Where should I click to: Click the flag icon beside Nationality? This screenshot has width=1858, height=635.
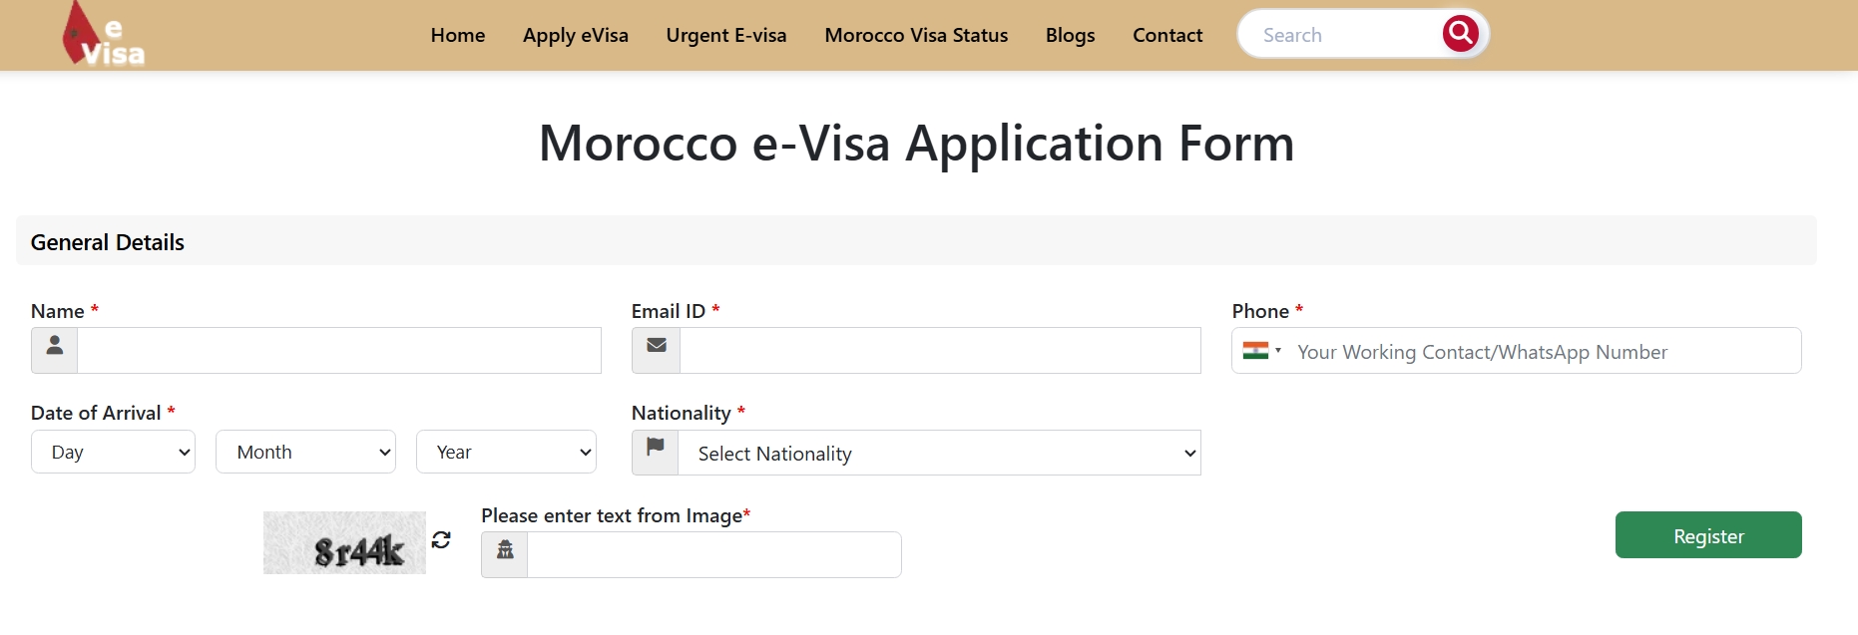[x=655, y=453]
